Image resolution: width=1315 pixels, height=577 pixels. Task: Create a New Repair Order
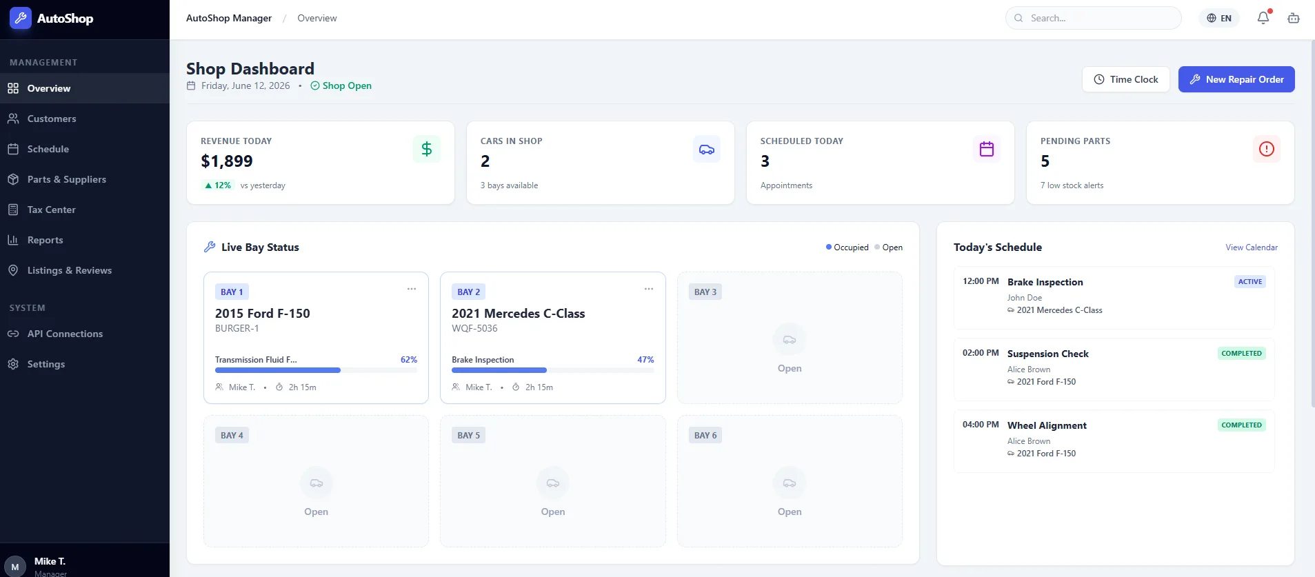[x=1236, y=79]
